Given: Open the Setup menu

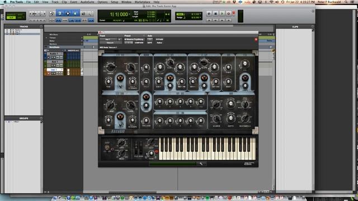Looking at the screenshot, I should (x=114, y=2).
